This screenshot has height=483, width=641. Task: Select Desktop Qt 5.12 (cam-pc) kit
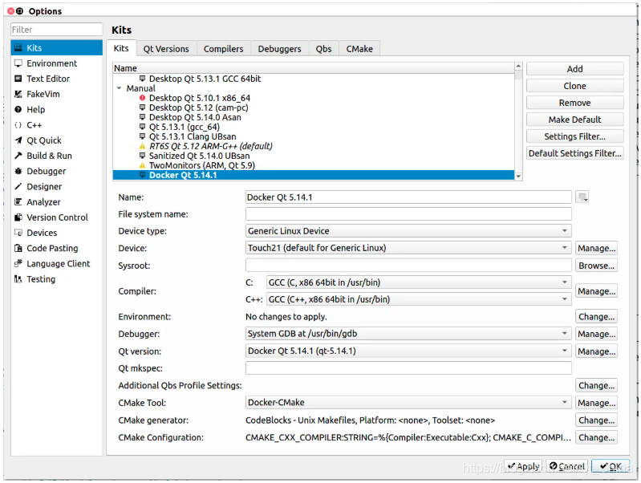[198, 108]
